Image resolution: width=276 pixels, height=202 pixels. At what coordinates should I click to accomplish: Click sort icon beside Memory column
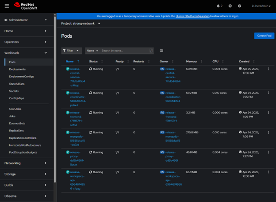201,62
